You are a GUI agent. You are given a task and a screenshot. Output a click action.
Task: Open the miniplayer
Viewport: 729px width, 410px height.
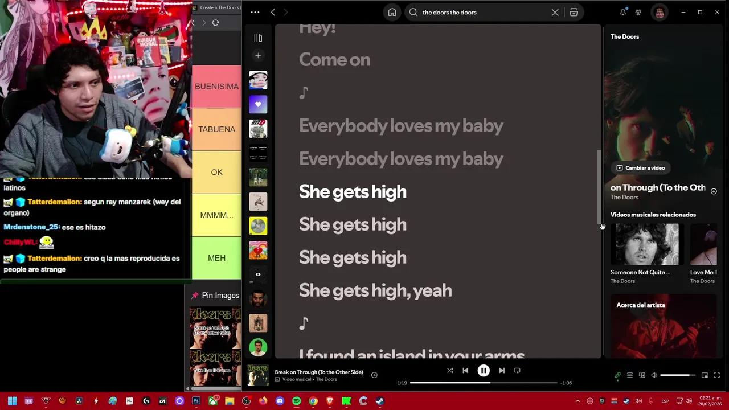click(705, 375)
